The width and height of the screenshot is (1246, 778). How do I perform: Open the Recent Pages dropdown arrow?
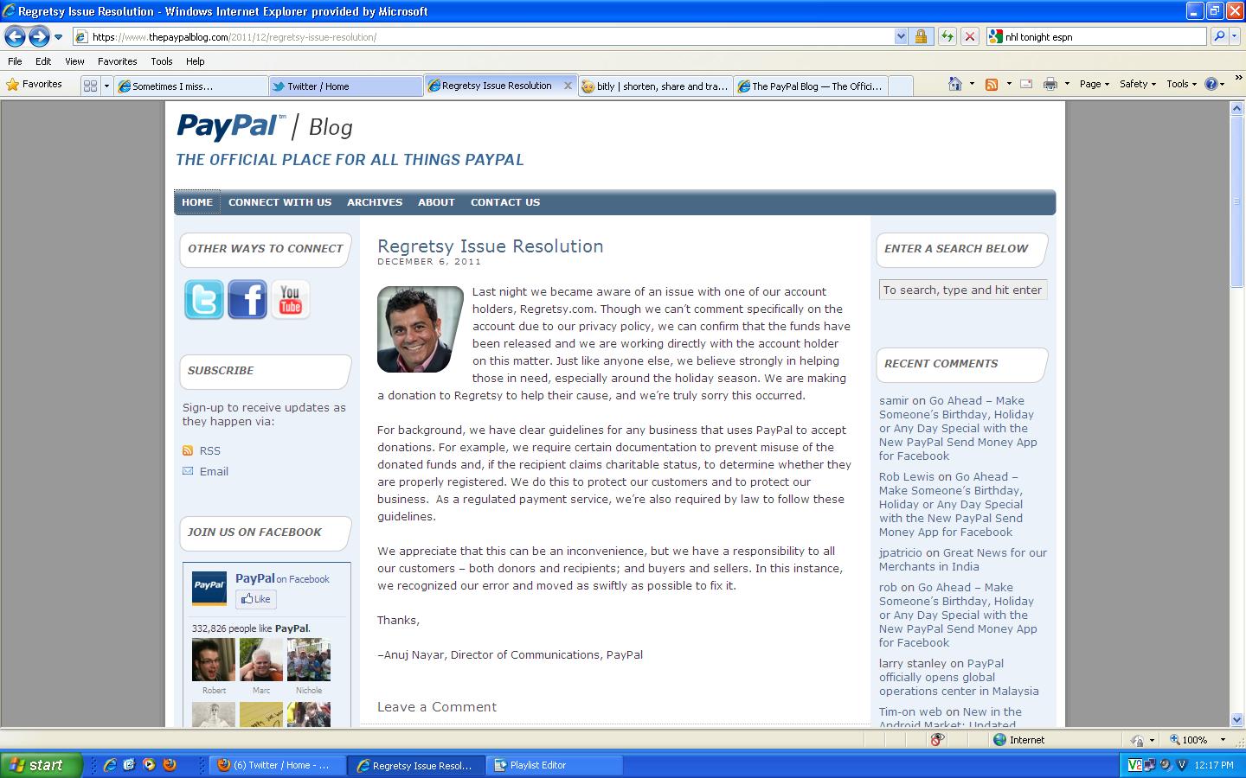pos(58,37)
